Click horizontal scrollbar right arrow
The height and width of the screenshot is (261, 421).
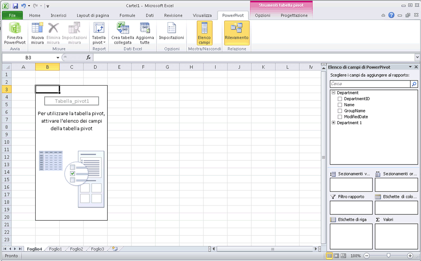click(316, 249)
